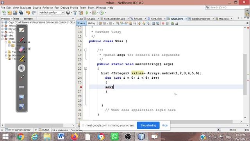This screenshot has height=141, width=250.
Task: Click the Debug Project icon
Action: tap(94, 13)
